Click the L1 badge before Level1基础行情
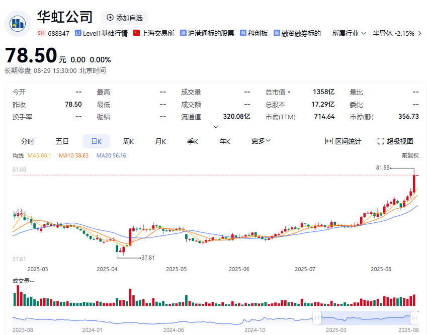Image resolution: width=427 pixels, height=335 pixels. (78, 33)
